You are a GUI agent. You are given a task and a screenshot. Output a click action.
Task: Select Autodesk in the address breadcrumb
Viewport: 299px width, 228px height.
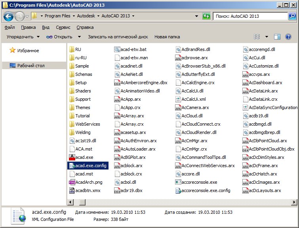pyautogui.click(x=86, y=16)
